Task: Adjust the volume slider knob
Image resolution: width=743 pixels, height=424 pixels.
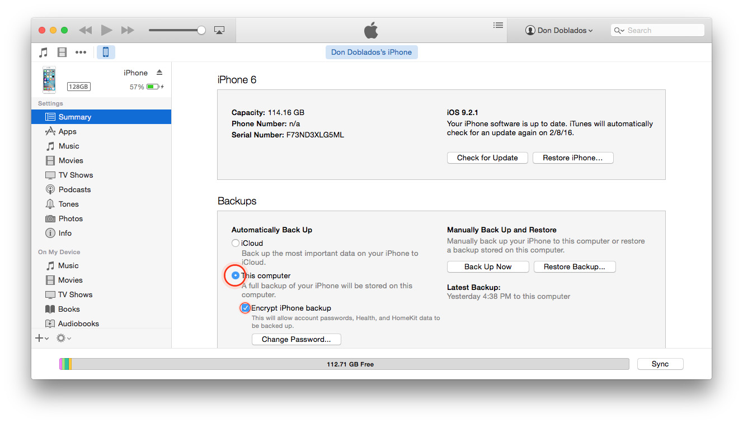Action: pos(201,30)
